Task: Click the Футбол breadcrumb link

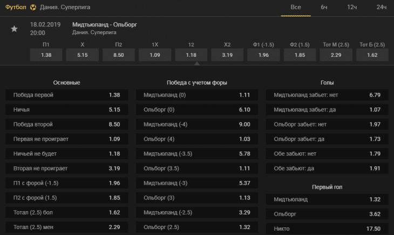Action: (16, 8)
